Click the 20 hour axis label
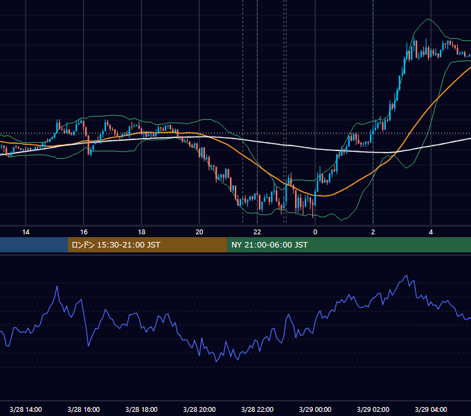471x416 pixels. click(199, 232)
